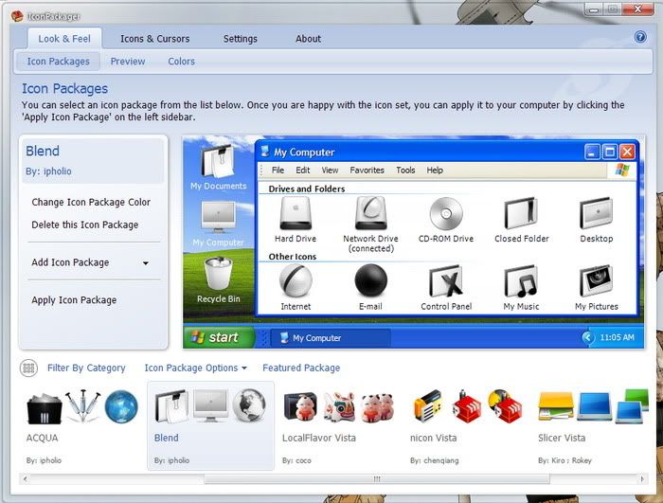The image size is (663, 503).
Task: Click the package list scrollbar thumb
Action: [x=377, y=479]
